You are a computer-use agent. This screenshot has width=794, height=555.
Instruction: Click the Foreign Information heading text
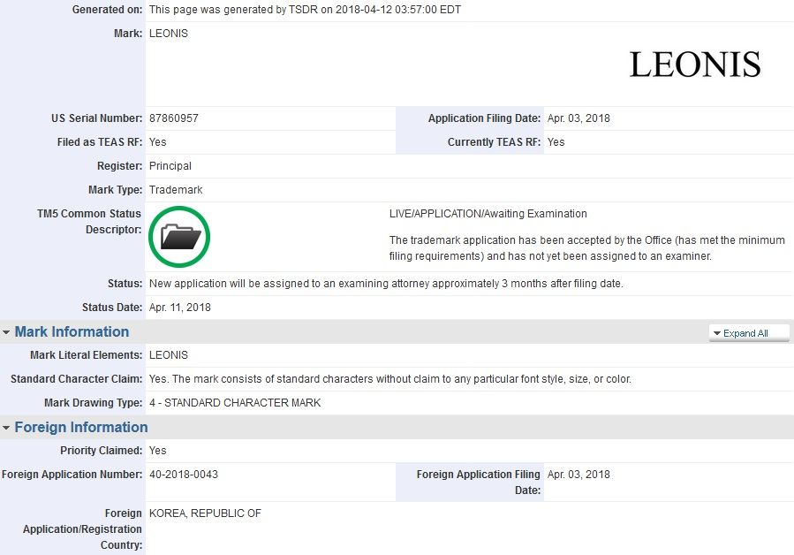pos(81,428)
